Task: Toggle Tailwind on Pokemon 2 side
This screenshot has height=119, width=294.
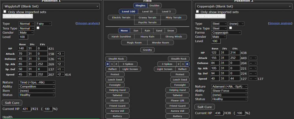Action: click(x=178, y=95)
